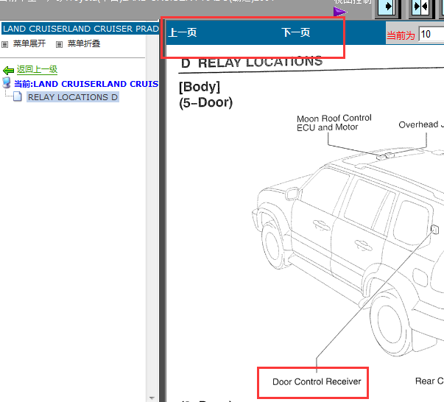Go to previous page 上一页

click(183, 32)
